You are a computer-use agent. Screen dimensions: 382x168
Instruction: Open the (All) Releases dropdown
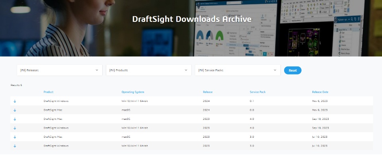[60, 70]
